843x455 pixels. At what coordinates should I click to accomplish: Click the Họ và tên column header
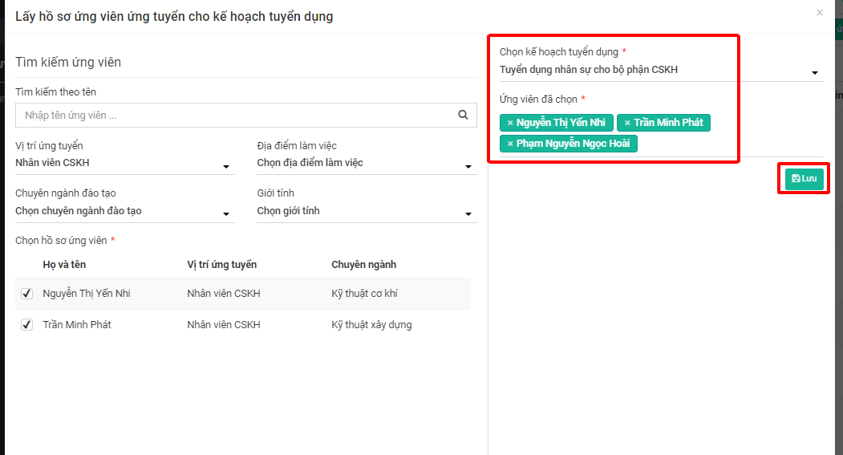coord(64,265)
